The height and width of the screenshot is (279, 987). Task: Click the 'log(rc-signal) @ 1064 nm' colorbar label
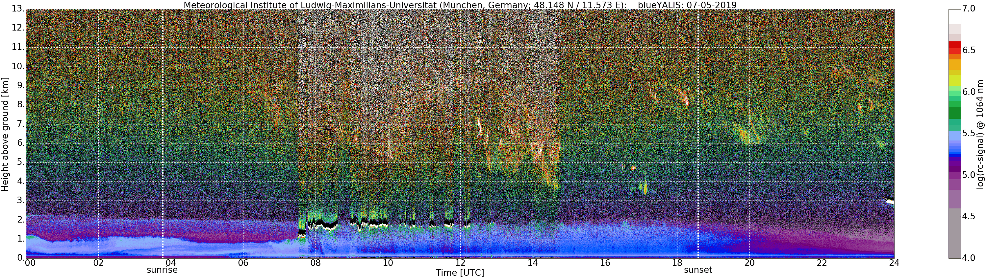[980, 134]
